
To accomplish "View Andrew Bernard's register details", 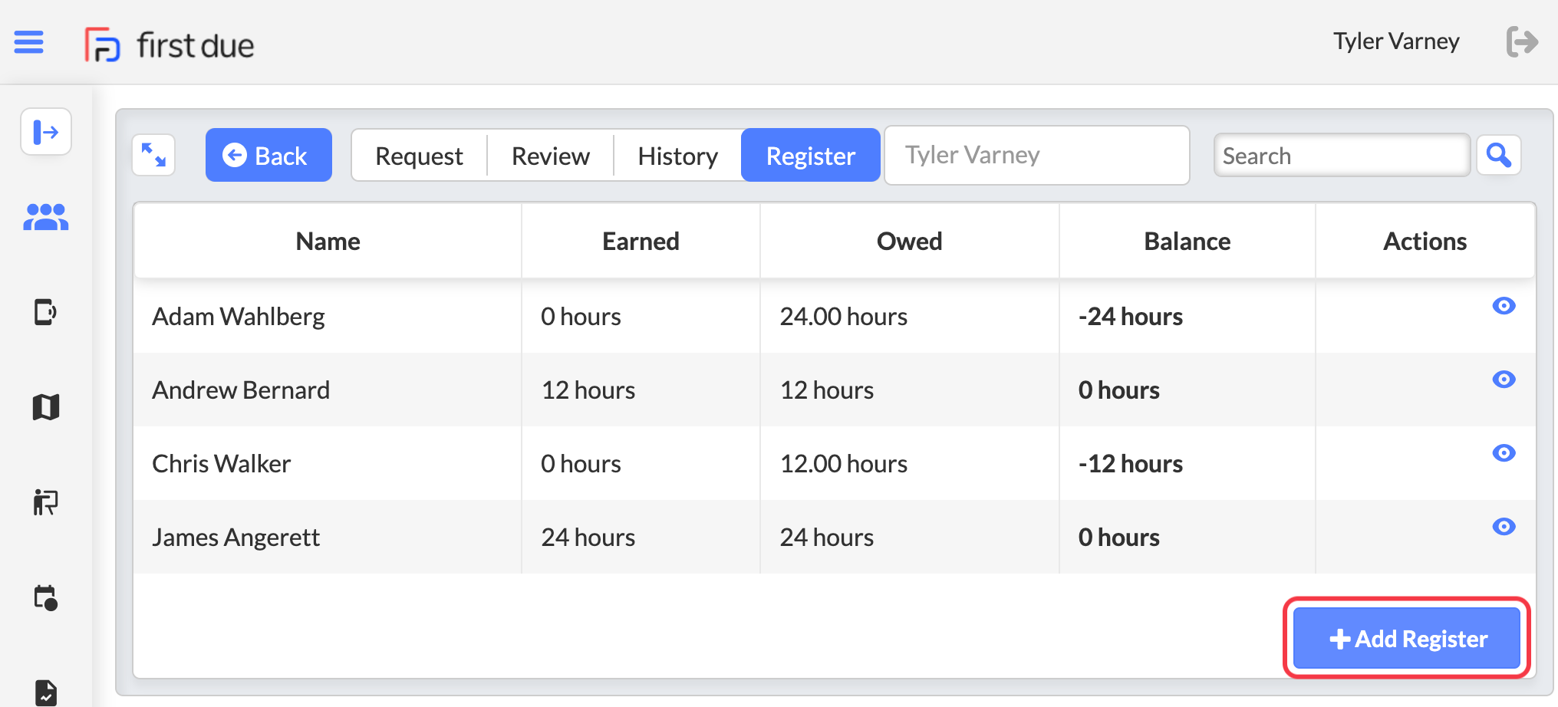I will click(x=1504, y=380).
